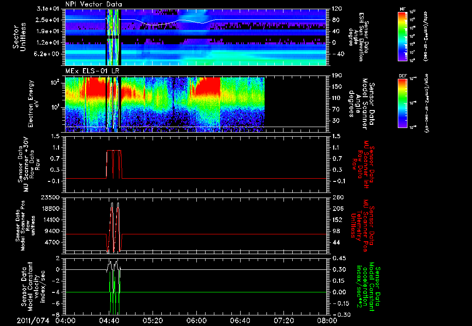This screenshot has height=326, width=472.
Task: Click the 190 scanner angle tick label
Action: (337, 76)
